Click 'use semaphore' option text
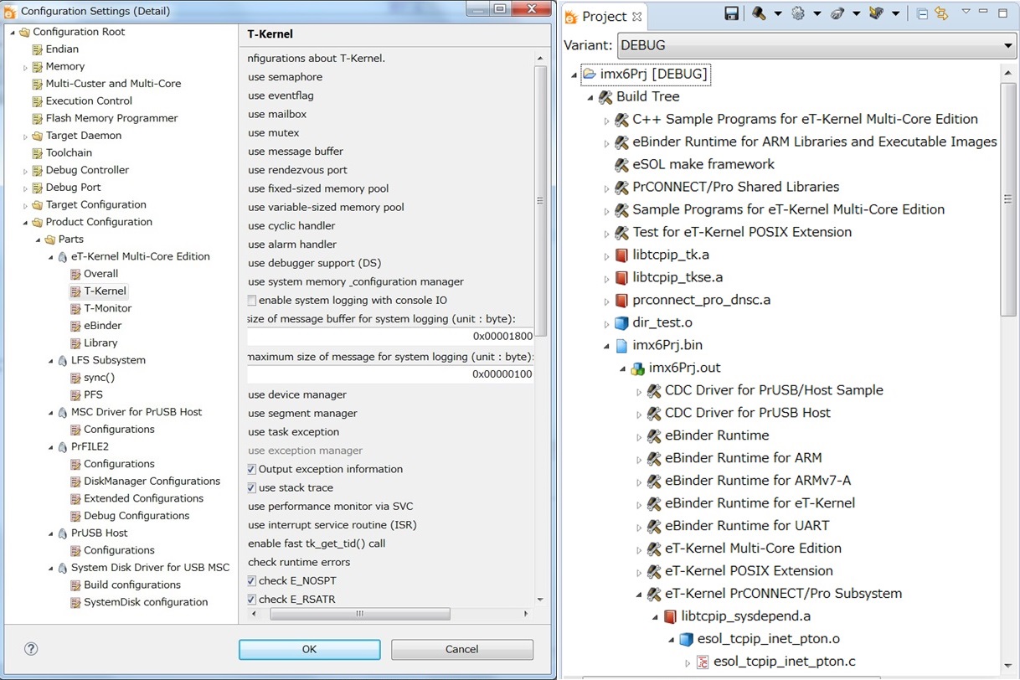1020x680 pixels. tap(286, 77)
